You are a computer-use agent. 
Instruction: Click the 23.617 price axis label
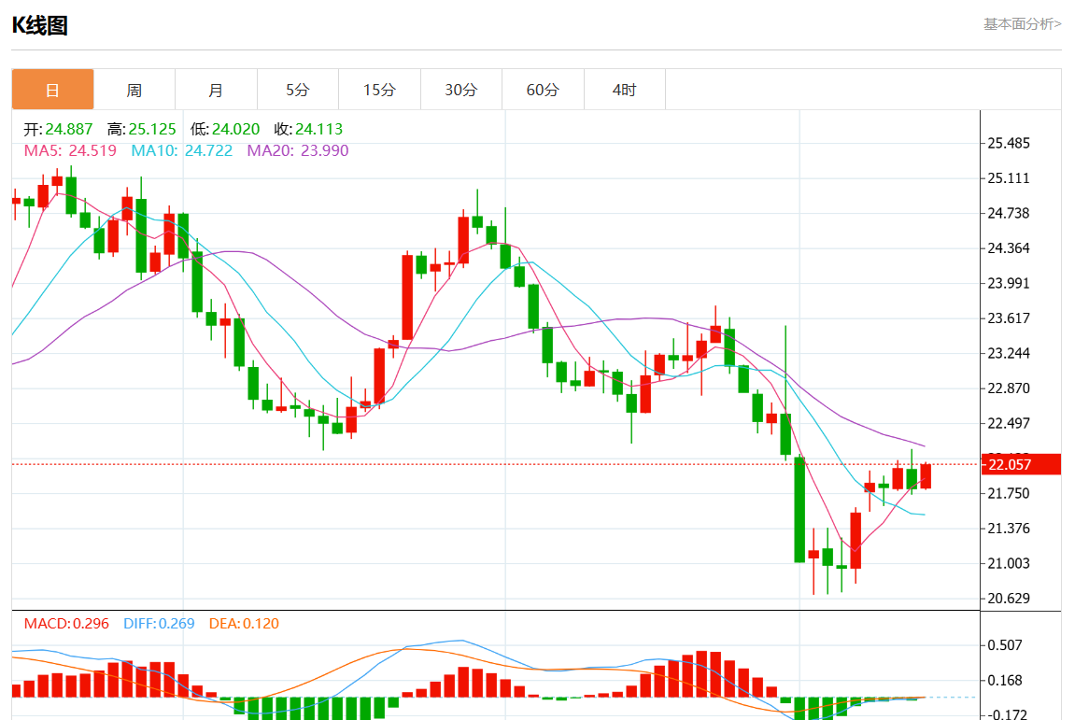[x=1009, y=318]
